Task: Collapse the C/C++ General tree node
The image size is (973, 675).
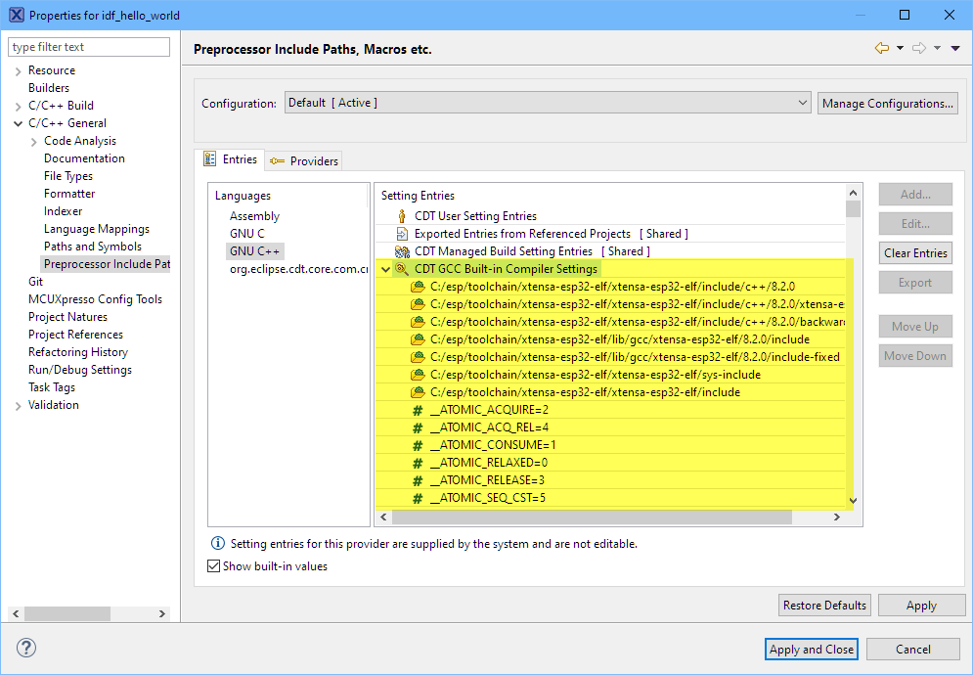Action: [18, 124]
